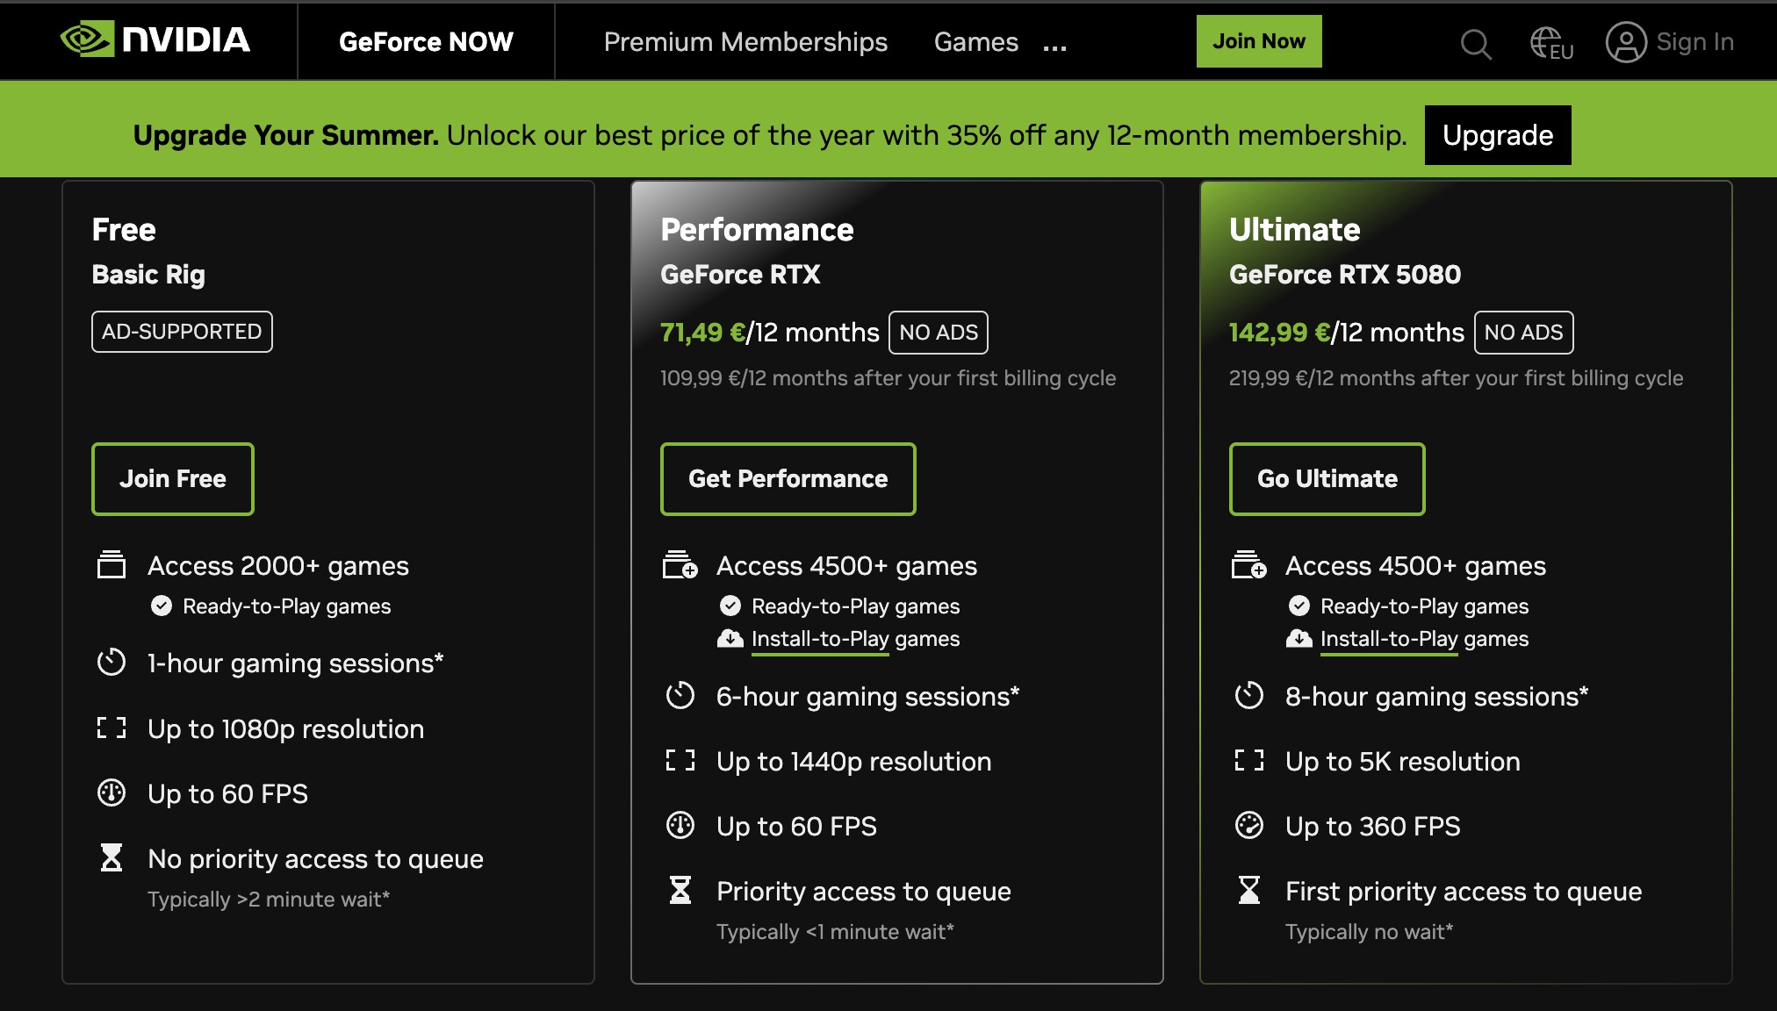The width and height of the screenshot is (1777, 1011).
Task: Click the clock icon beside 6-hour gaming sessions
Action: 680,695
